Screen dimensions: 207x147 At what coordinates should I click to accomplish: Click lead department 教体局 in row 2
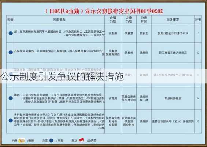pyautogui.click(x=129, y=53)
